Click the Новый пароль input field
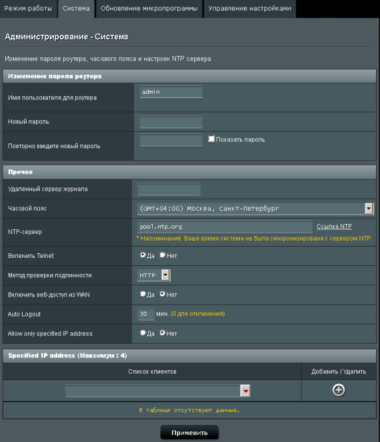Viewport: 380px width, 442px height. coord(171,122)
